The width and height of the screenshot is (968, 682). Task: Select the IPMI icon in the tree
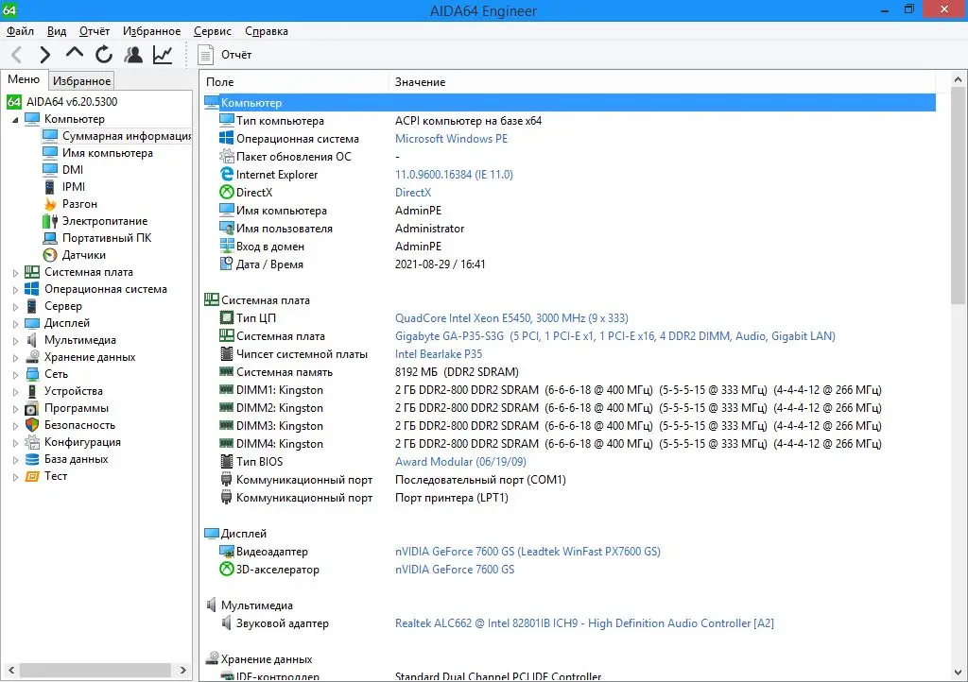coord(50,187)
